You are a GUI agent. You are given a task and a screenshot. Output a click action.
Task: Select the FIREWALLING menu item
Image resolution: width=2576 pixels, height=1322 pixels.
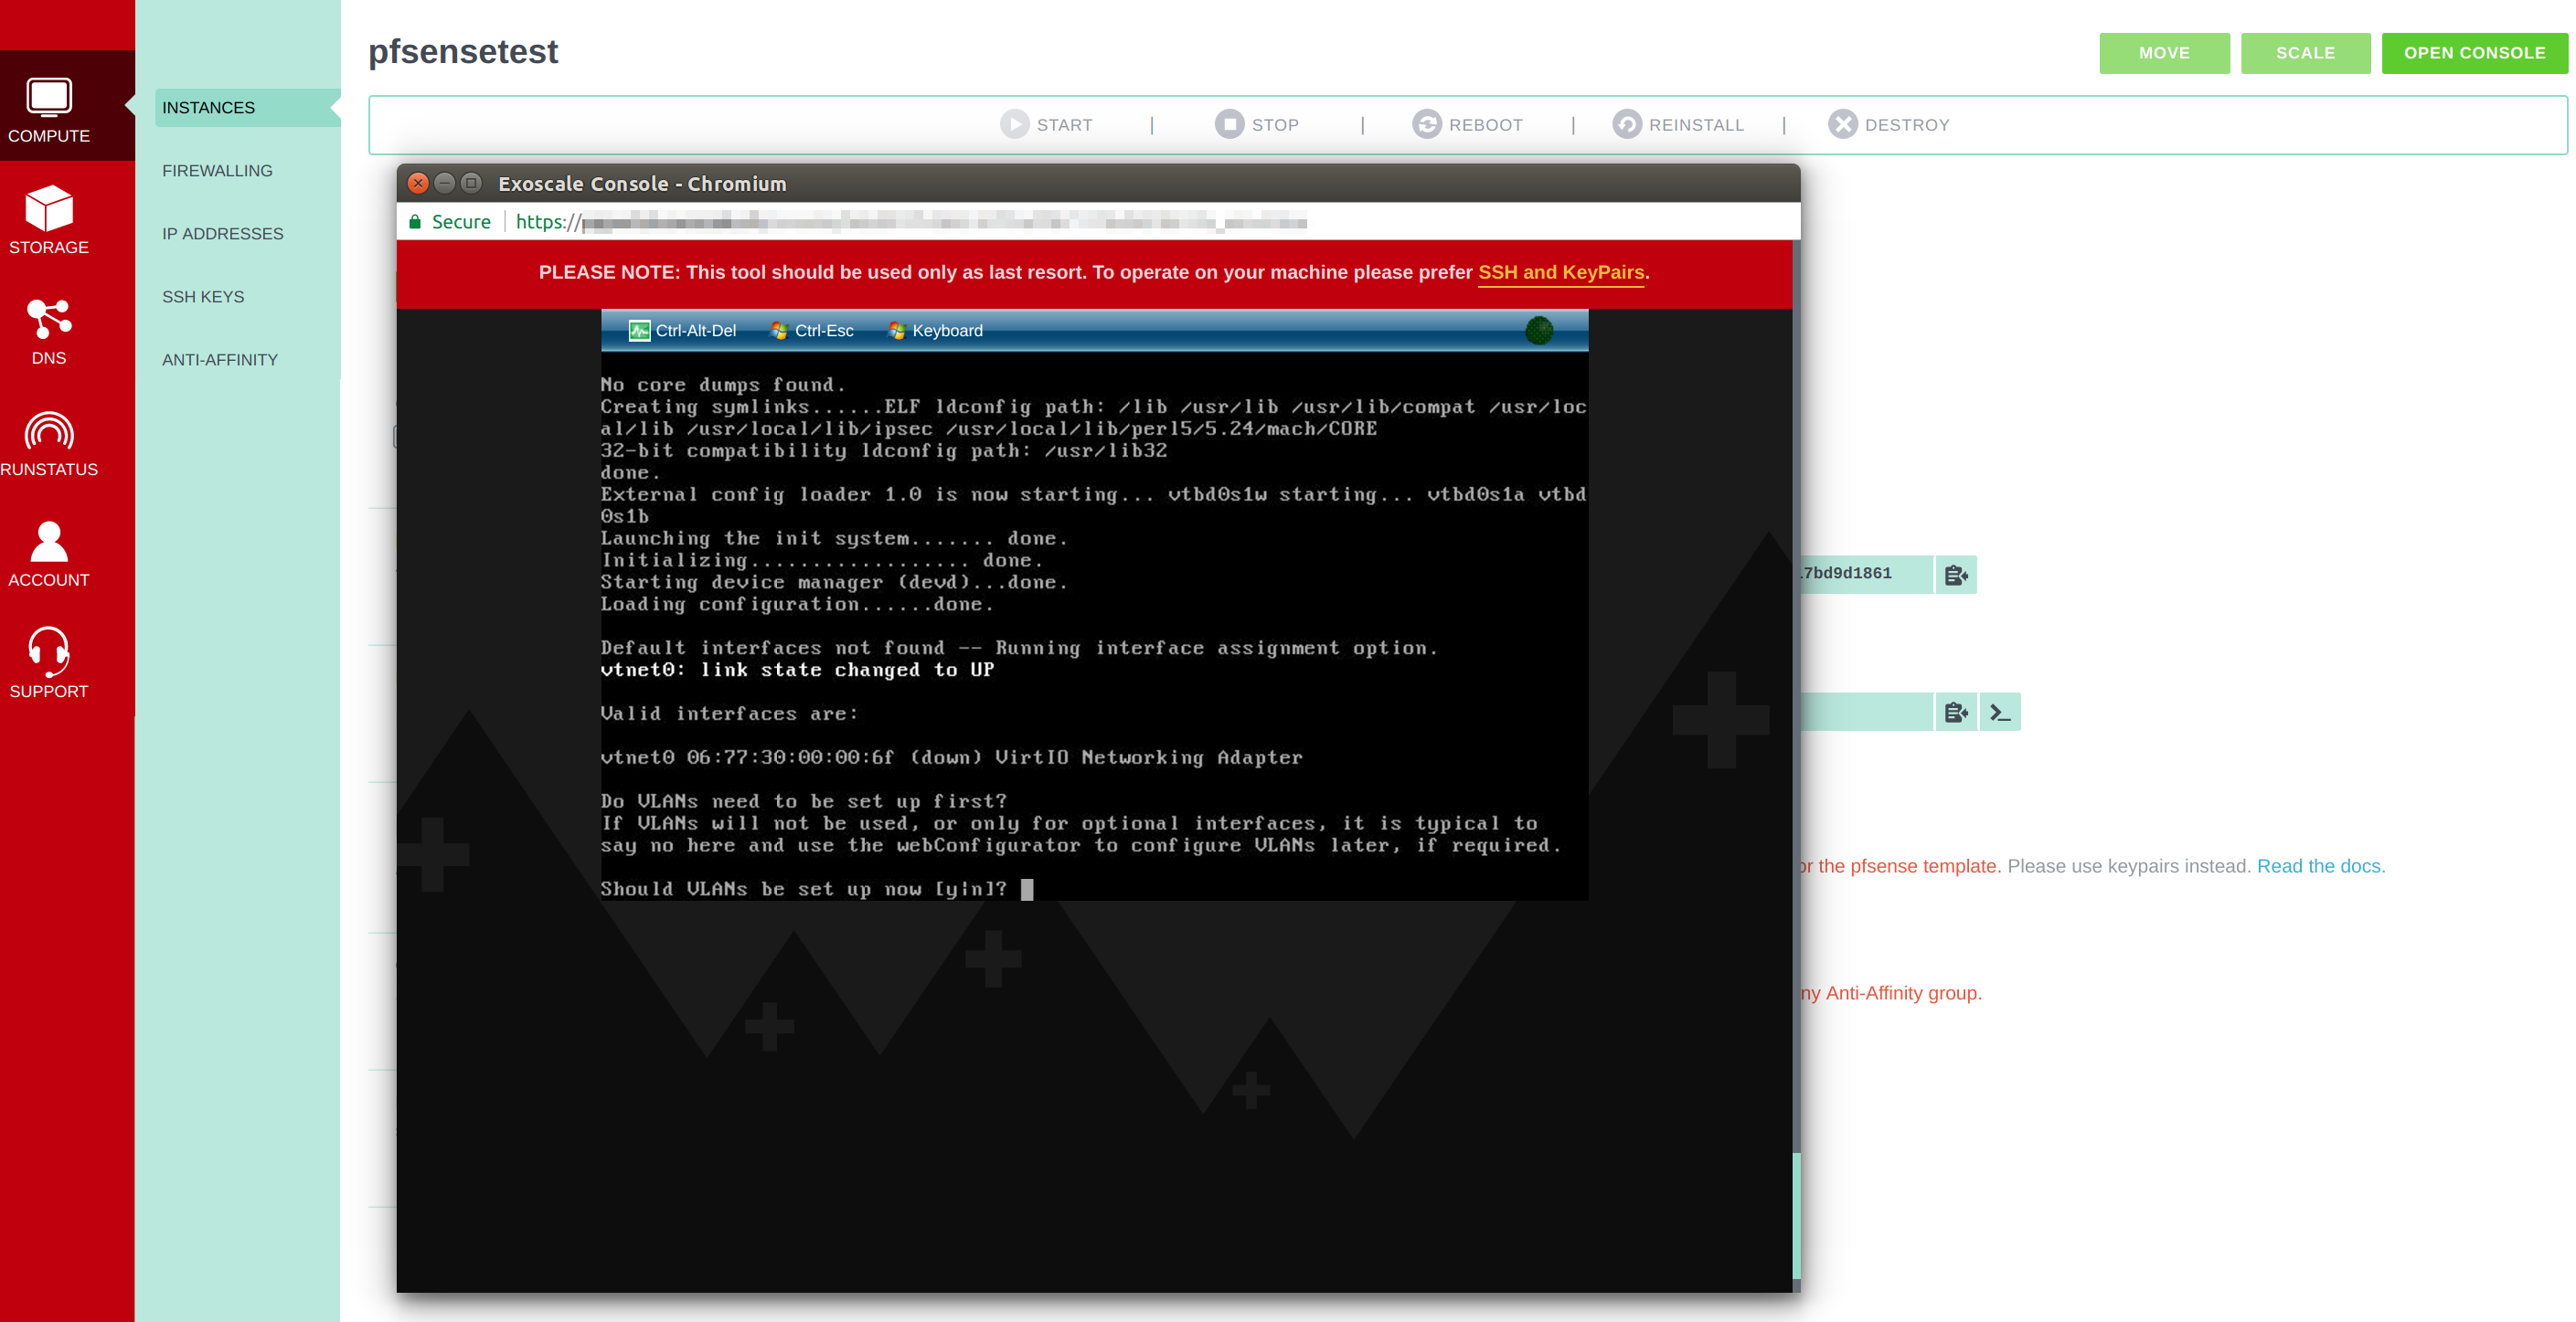point(216,170)
